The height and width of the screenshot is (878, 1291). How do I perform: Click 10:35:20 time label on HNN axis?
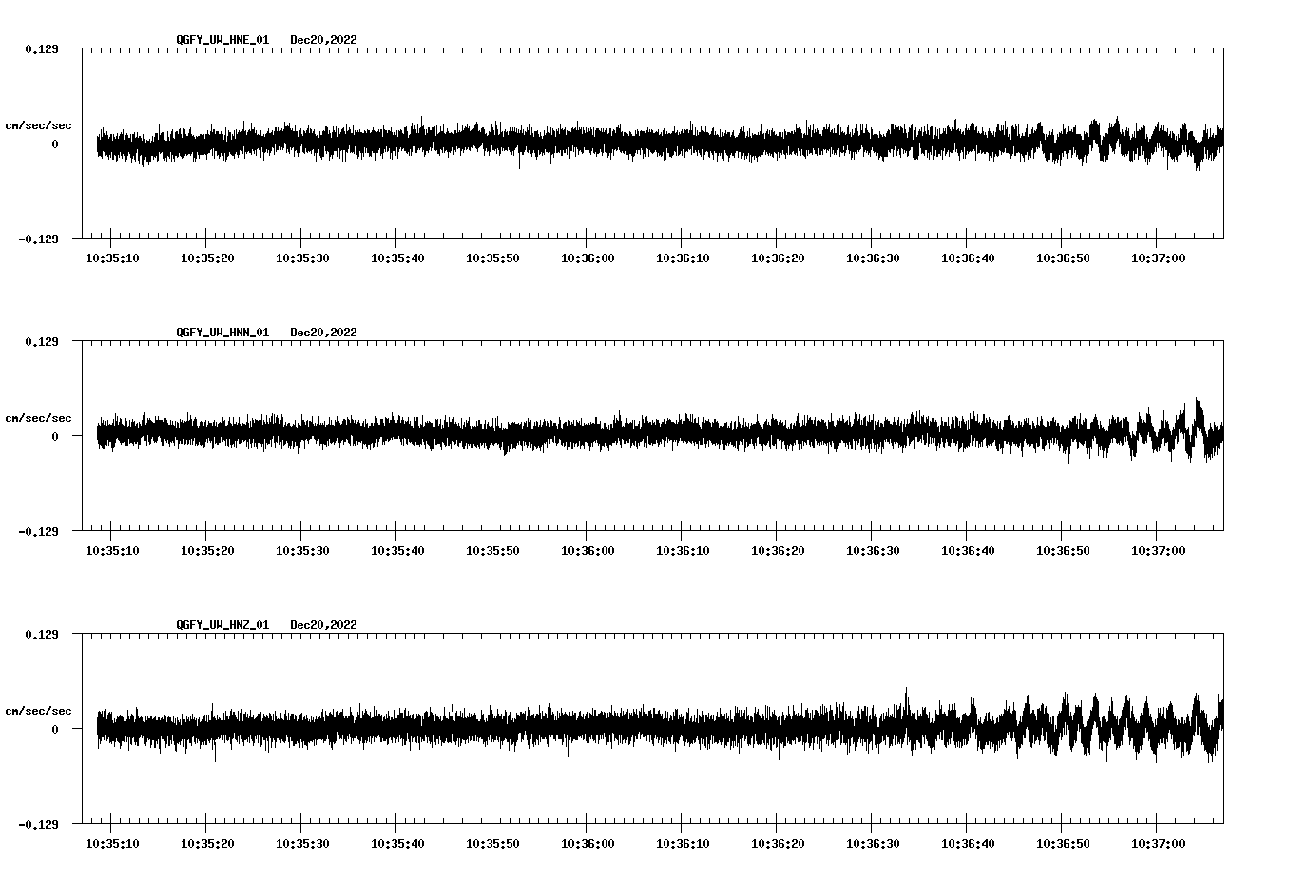pos(207,551)
